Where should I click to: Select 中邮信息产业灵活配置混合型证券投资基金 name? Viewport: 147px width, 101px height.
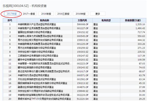[x=39, y=28]
